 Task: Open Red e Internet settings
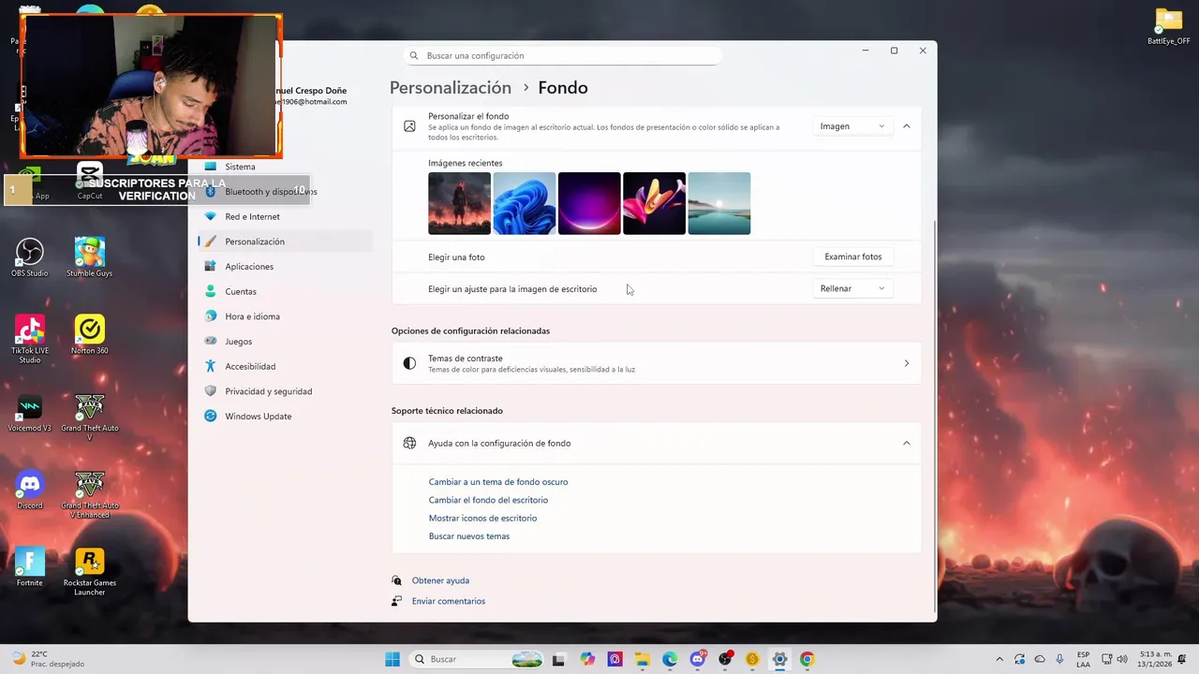click(x=286, y=216)
